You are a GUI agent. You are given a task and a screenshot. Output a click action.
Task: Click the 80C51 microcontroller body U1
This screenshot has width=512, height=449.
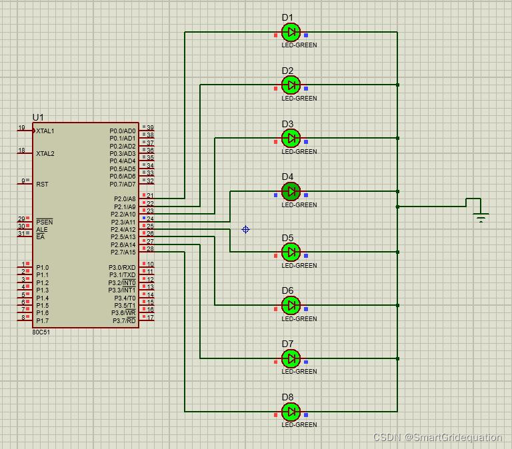click(x=85, y=225)
